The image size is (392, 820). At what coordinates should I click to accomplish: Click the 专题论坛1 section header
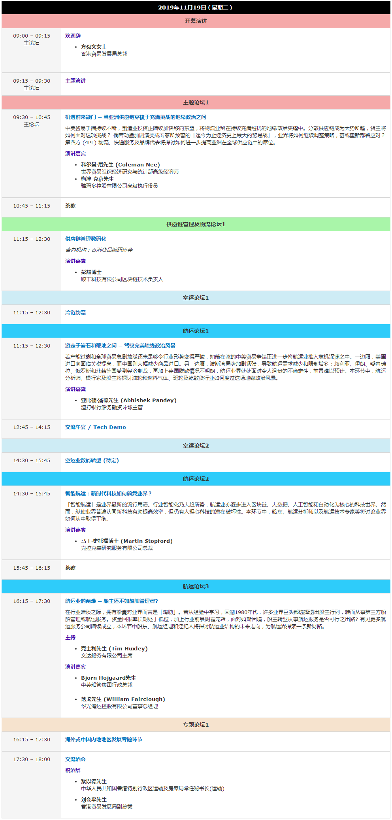pos(196,725)
